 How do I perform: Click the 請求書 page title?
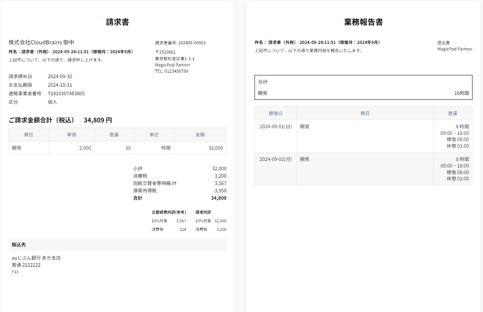pyautogui.click(x=118, y=22)
